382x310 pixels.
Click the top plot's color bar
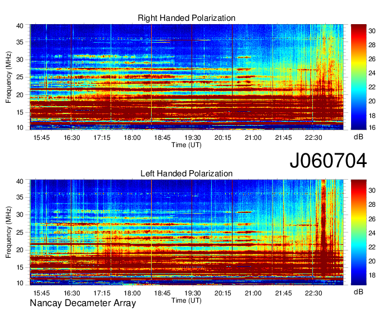point(358,77)
